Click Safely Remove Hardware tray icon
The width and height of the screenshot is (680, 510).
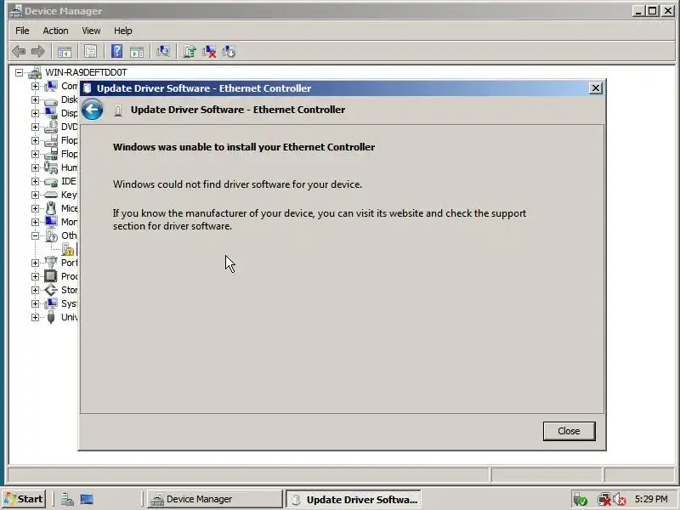(x=581, y=500)
